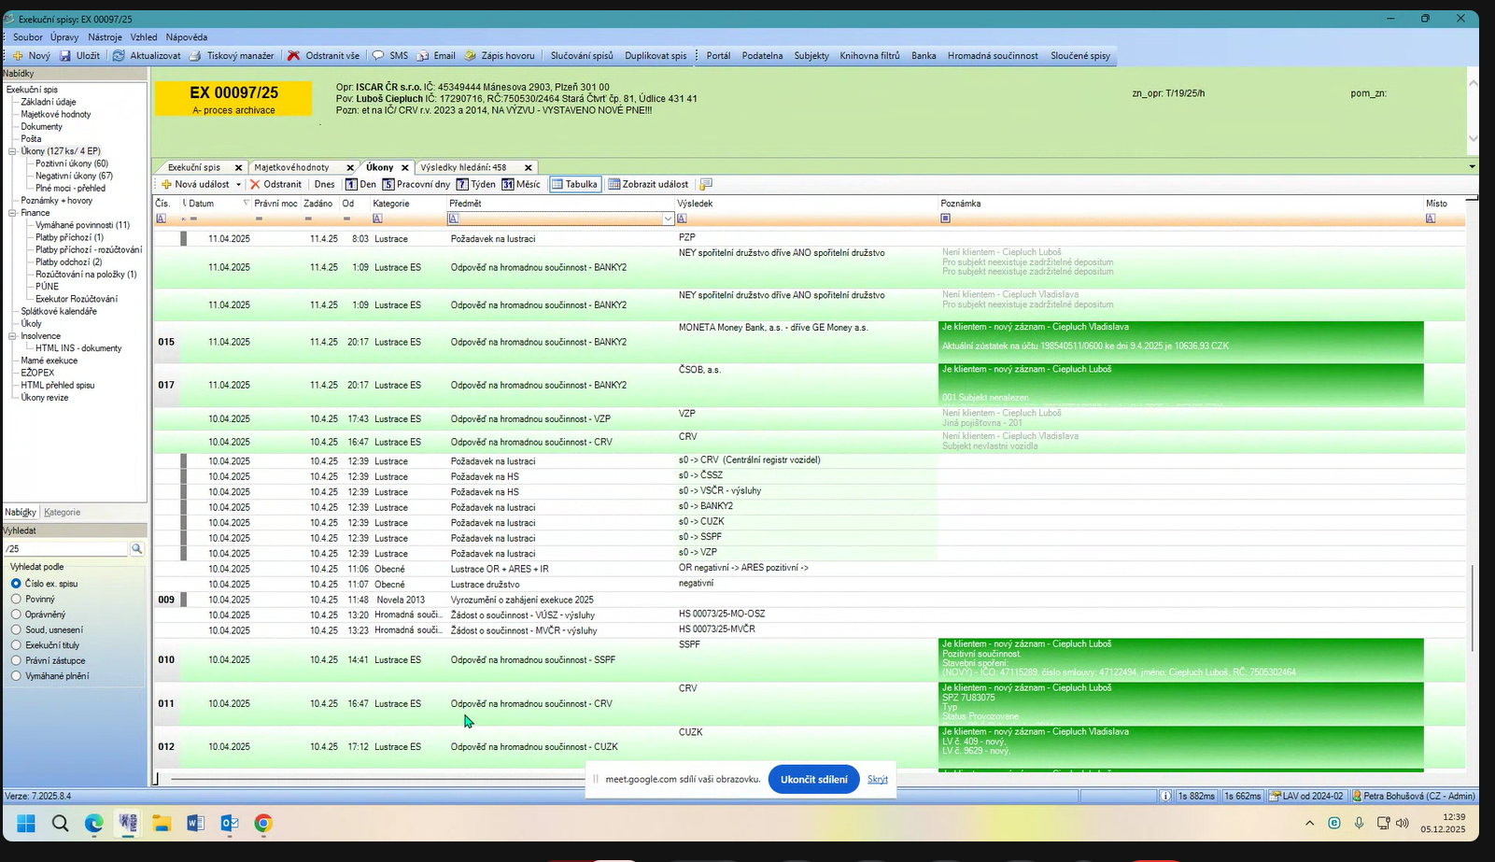Open the SMS tool
This screenshot has height=862, width=1495.
tap(378, 56)
